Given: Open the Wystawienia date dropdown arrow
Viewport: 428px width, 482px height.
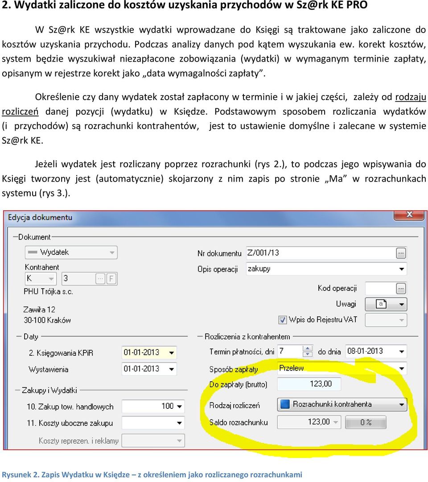Looking at the screenshot, I should (x=171, y=369).
